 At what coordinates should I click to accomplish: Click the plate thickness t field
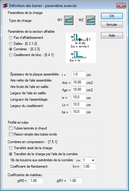(79, 74)
